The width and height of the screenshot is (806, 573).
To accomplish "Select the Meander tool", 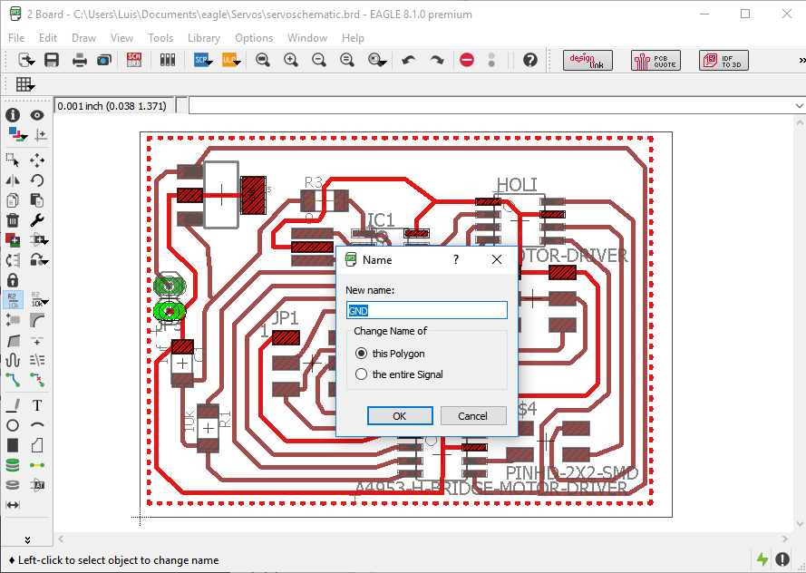I will point(13,360).
